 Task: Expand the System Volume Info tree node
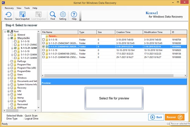point(9,85)
